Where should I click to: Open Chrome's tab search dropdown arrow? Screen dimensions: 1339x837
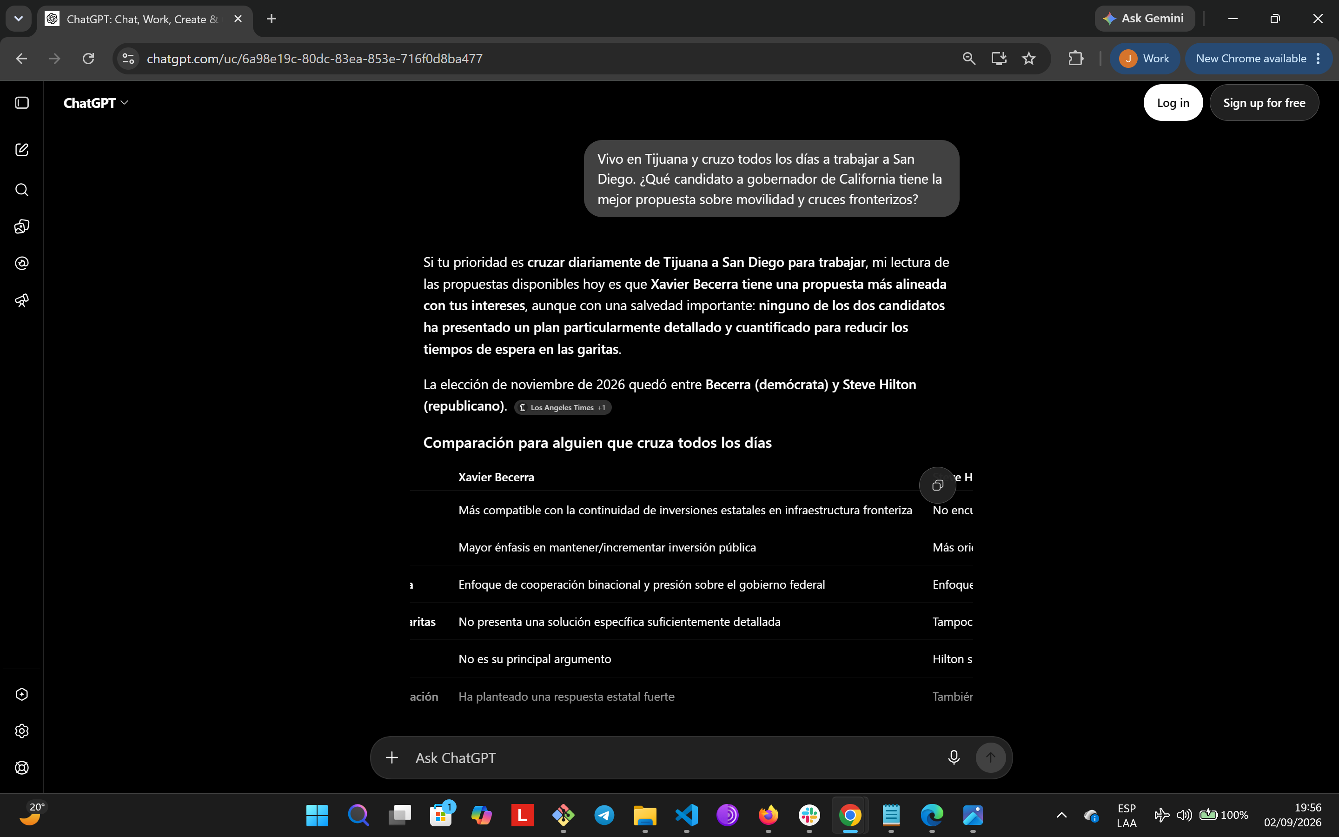pyautogui.click(x=18, y=19)
